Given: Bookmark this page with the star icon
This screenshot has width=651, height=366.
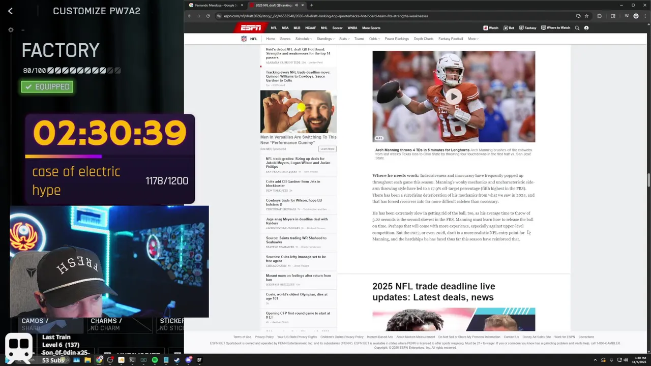Looking at the screenshot, I should [x=586, y=16].
